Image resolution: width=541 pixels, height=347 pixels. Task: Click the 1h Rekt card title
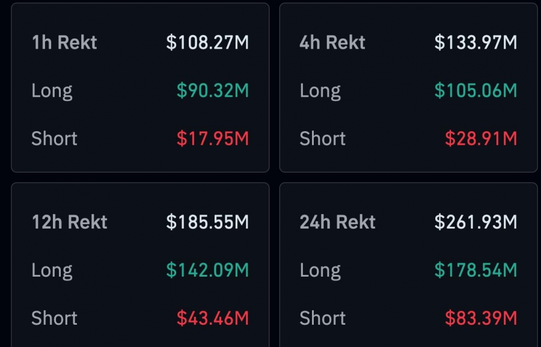click(x=64, y=43)
